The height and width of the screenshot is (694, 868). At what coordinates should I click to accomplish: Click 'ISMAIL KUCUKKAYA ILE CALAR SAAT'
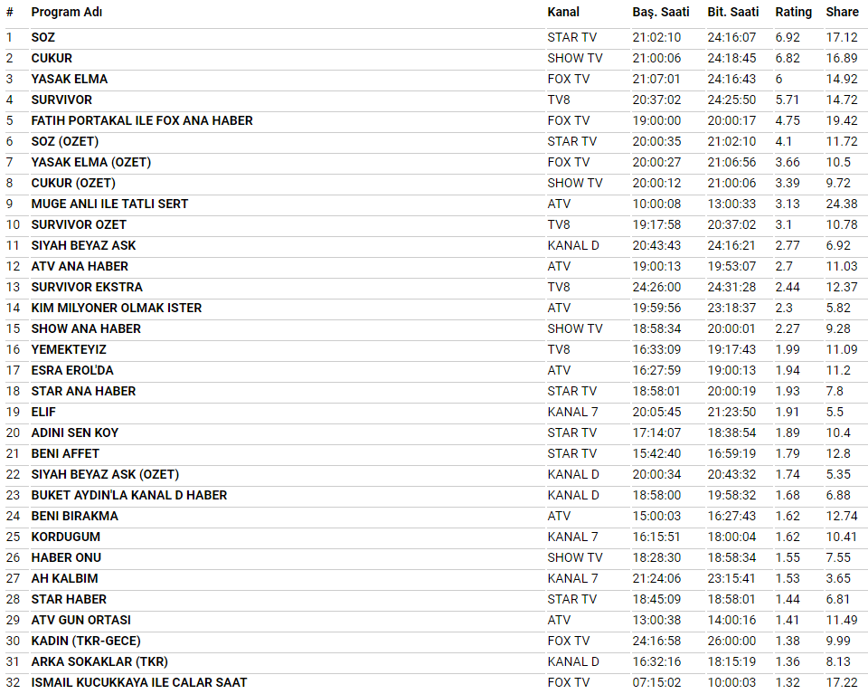pos(139,683)
